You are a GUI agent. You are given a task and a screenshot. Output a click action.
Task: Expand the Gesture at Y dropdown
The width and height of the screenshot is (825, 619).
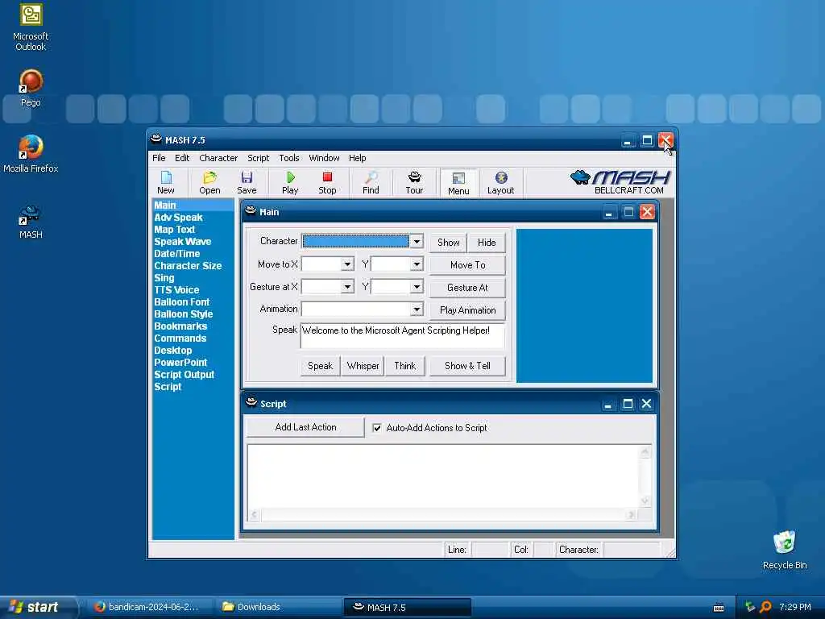(417, 287)
